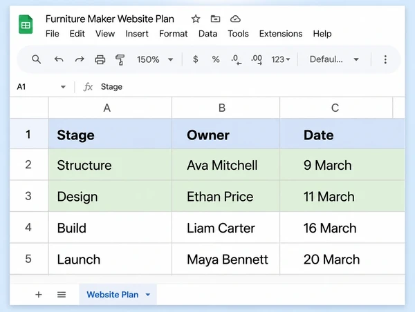
Task: Add a new sheet with plus icon
Action: click(39, 295)
